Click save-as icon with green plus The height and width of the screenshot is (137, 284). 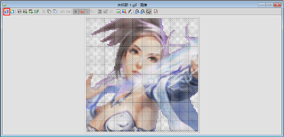click(25, 12)
